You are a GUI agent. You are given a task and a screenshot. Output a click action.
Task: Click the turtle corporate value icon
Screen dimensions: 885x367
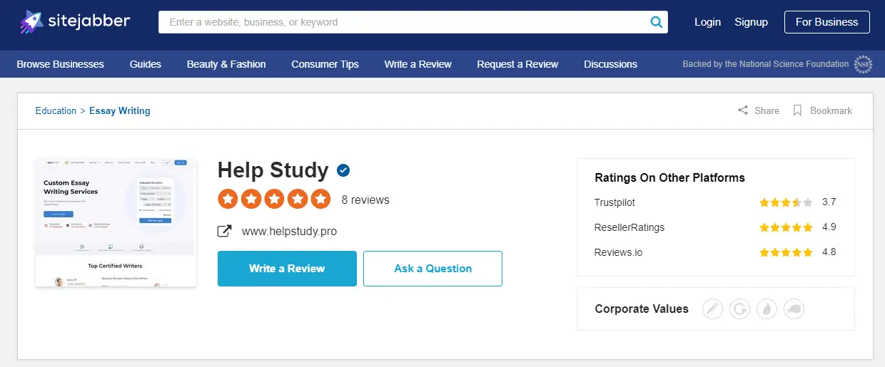click(x=794, y=309)
